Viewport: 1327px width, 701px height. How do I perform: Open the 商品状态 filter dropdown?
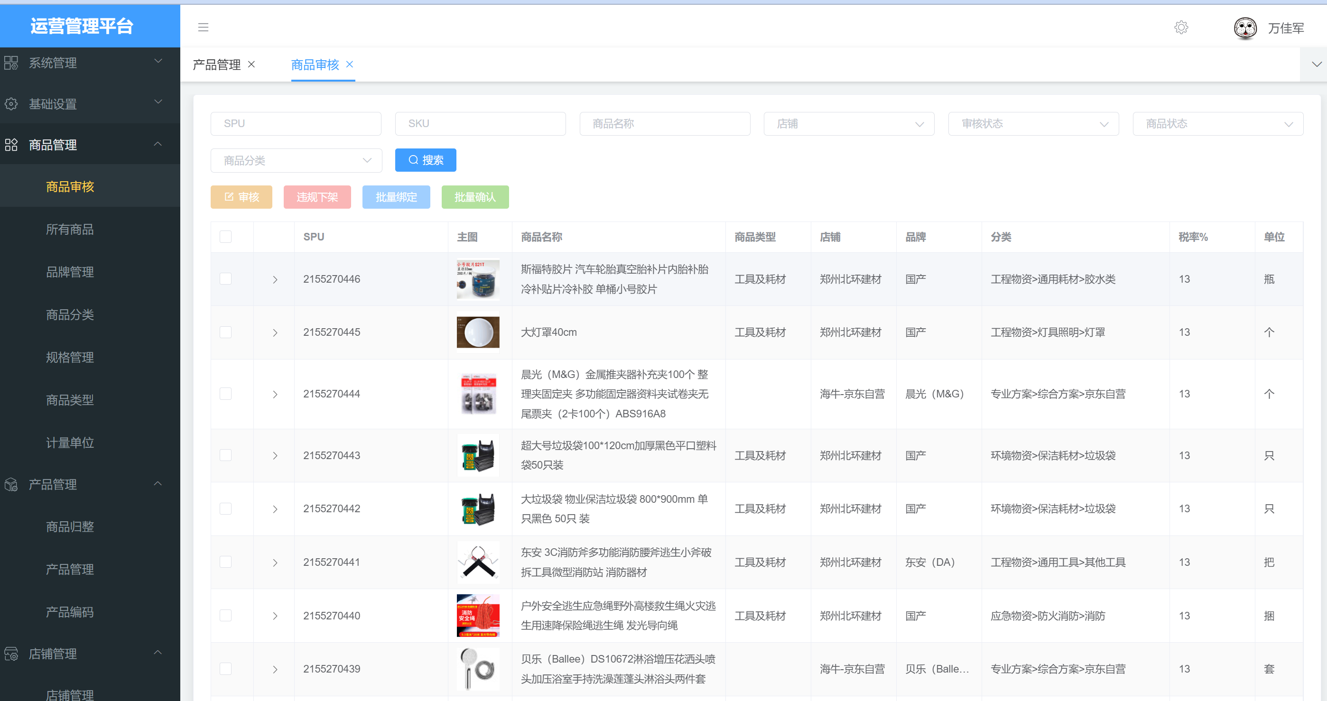1217,124
